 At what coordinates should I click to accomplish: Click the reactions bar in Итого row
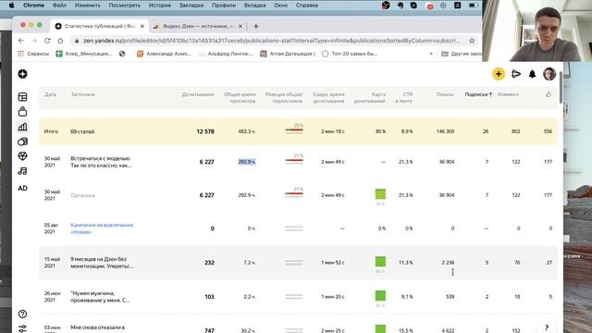[294, 131]
